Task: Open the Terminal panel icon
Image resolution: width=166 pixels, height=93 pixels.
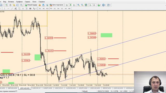Action: click(x=18, y=5)
